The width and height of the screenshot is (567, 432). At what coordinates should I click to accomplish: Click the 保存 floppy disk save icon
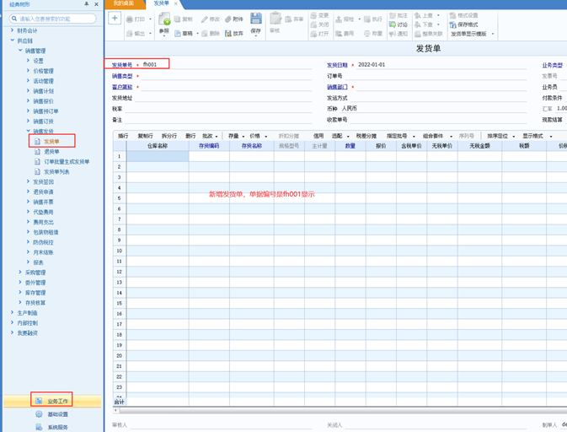(x=256, y=19)
